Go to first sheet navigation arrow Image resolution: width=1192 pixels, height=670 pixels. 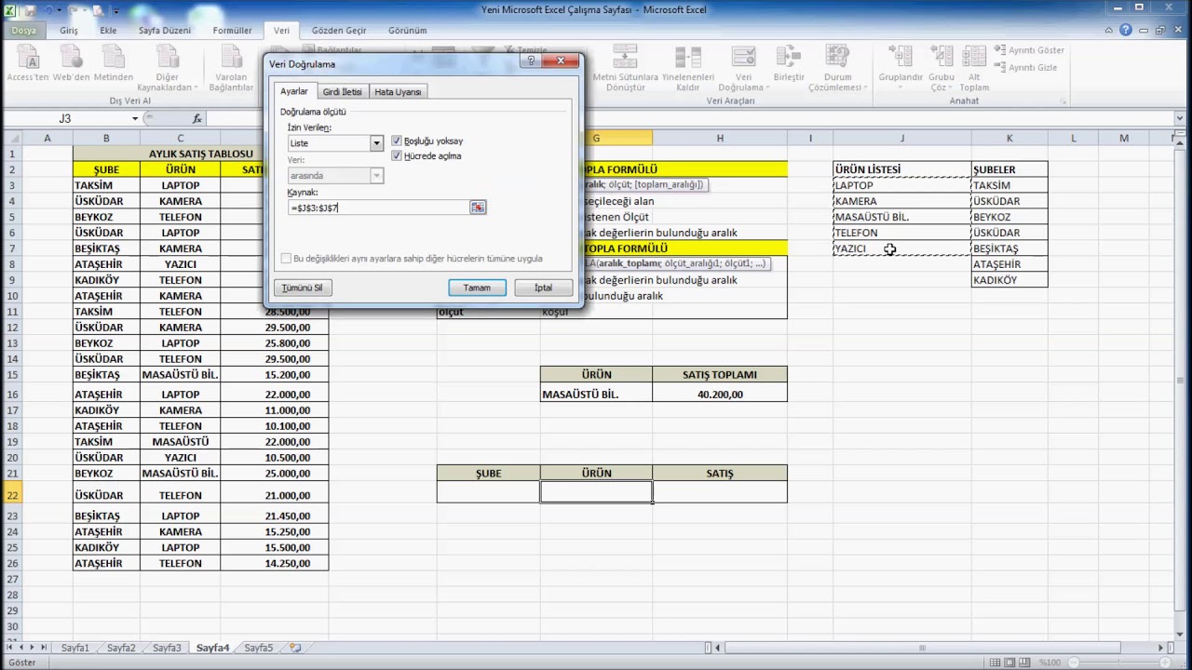[x=9, y=648]
